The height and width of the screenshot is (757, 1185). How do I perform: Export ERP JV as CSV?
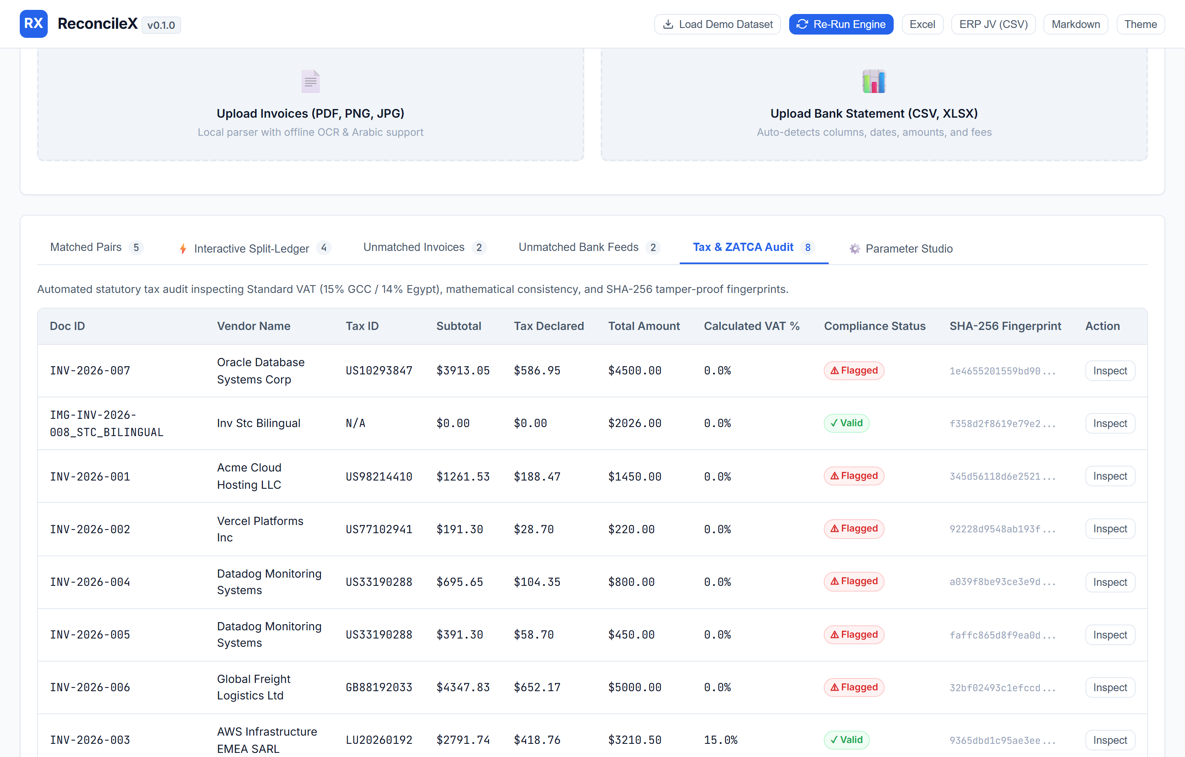tap(993, 24)
